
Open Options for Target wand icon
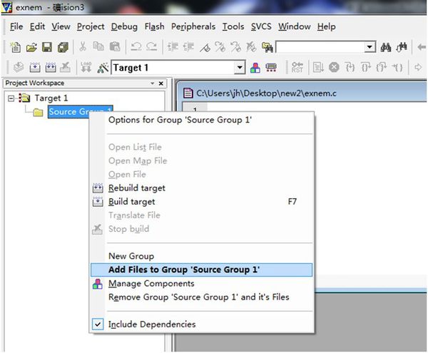point(103,68)
